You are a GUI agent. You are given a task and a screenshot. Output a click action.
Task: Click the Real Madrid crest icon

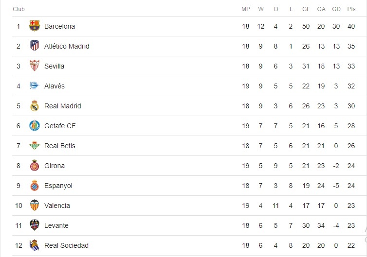[x=34, y=106]
